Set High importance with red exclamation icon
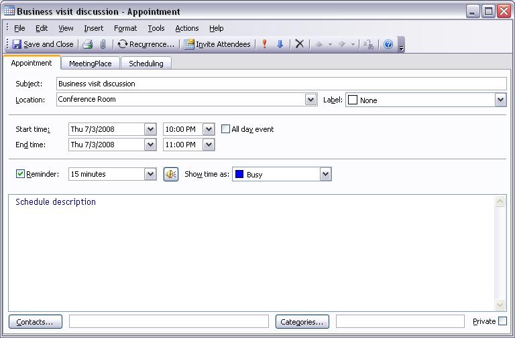515x338 pixels. [264, 44]
